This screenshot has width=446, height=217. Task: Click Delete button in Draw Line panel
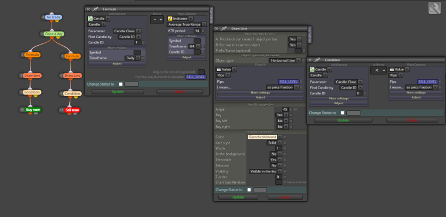coord(285,198)
